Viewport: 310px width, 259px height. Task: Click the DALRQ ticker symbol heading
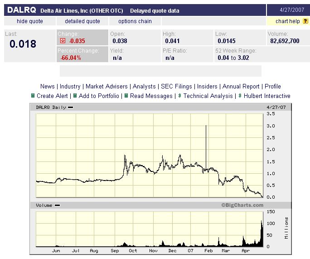[22, 10]
